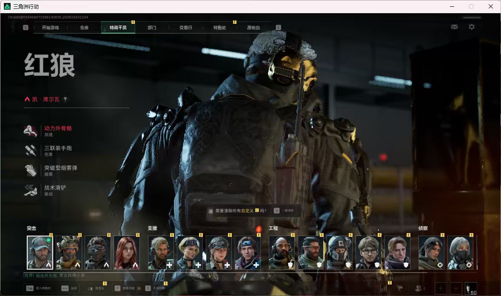Select the engineer operator wearing eyeglasses

pos(368,253)
